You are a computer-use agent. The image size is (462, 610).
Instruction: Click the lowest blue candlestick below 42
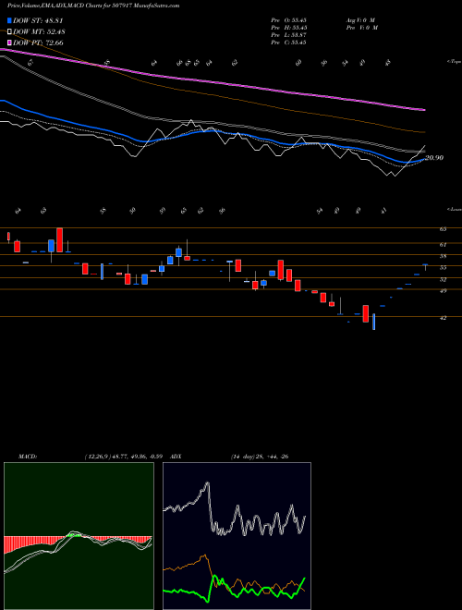tap(374, 322)
